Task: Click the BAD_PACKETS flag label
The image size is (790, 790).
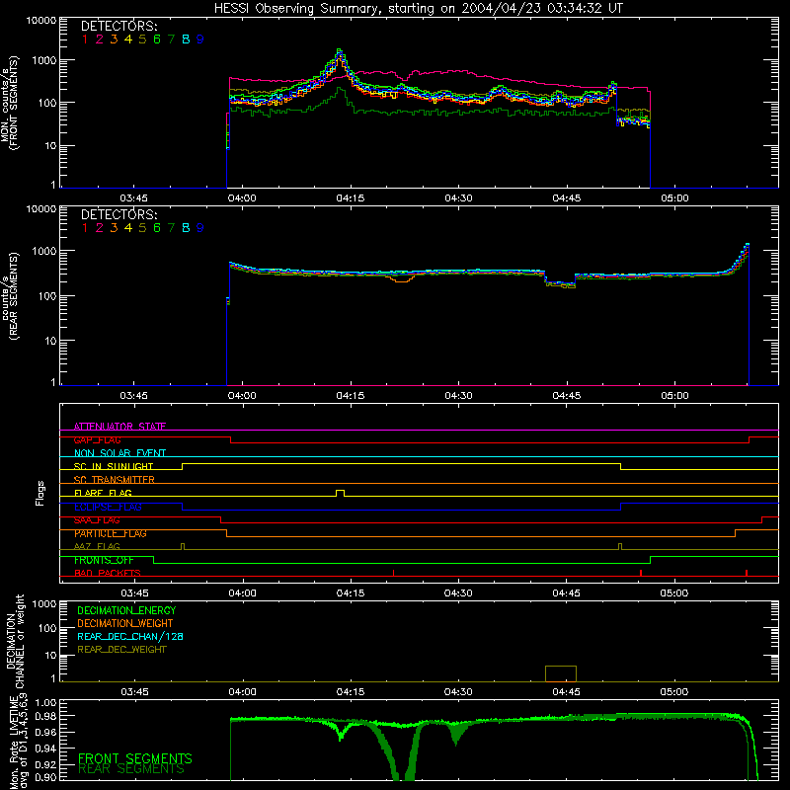Action: 108,573
